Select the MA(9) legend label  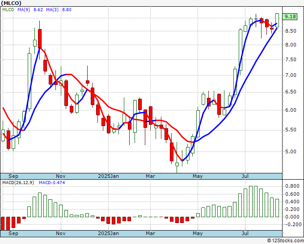pyautogui.click(x=24, y=10)
